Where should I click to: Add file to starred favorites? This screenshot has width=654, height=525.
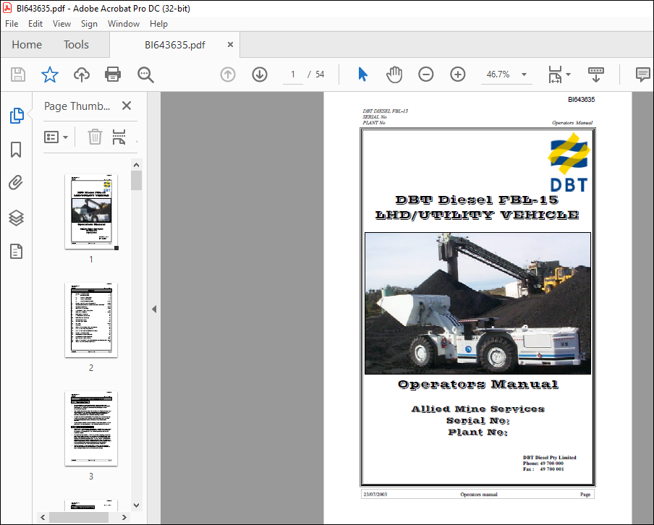(50, 74)
